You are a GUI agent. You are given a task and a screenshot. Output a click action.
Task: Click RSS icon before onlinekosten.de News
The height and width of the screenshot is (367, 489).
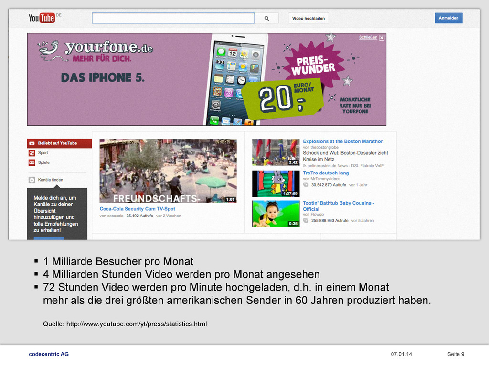305,166
